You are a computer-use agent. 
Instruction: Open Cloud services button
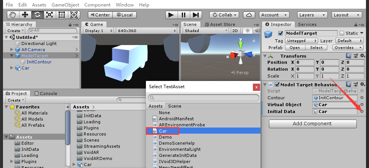(x=249, y=15)
